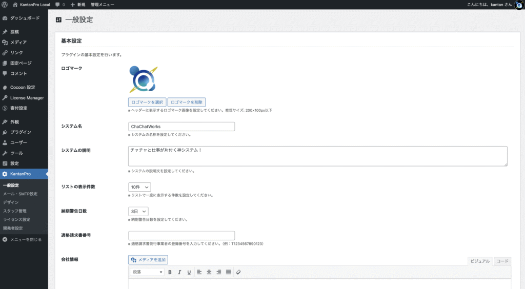Click the メディア media icon in sidebar

point(5,42)
